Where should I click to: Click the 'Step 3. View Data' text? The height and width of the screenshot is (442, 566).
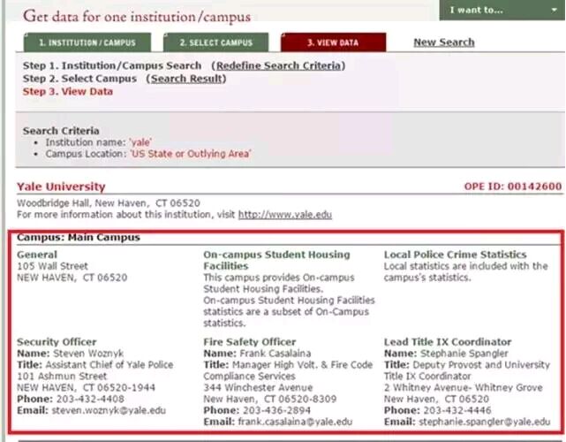68,91
